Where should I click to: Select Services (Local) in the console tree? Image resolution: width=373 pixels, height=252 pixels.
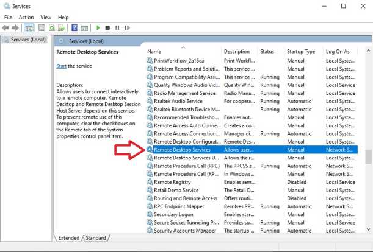25,40
